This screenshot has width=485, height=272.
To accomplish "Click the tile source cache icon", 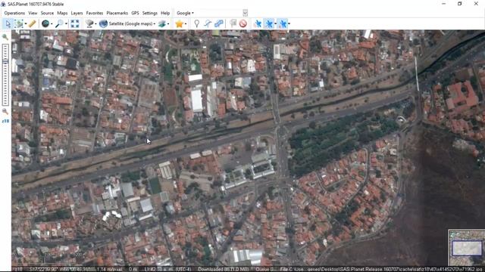I will pyautogui.click(x=89, y=23).
